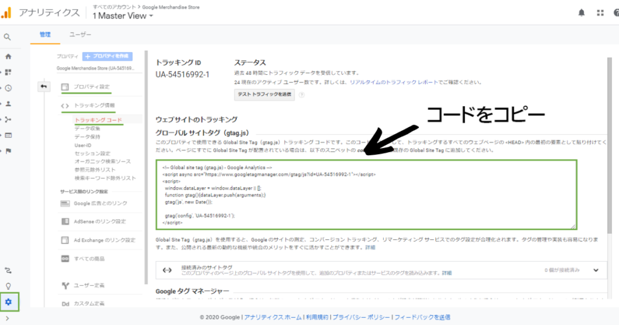Select 参照元除外リスト
The height and width of the screenshot is (325, 619).
click(x=95, y=170)
